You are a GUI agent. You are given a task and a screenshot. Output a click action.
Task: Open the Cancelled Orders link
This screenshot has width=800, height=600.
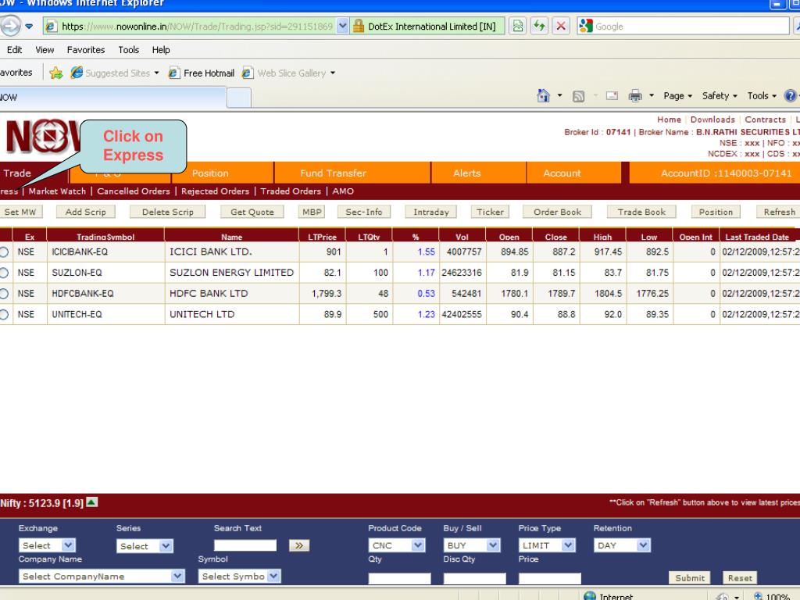tap(133, 191)
